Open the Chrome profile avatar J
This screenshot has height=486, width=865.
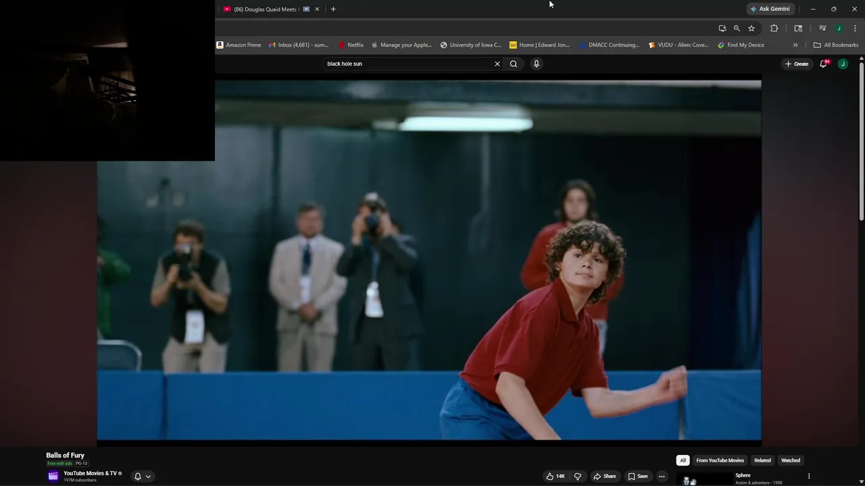click(839, 28)
